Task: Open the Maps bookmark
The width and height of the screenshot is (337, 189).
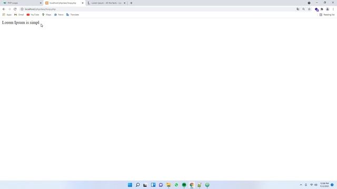Action: [47, 15]
